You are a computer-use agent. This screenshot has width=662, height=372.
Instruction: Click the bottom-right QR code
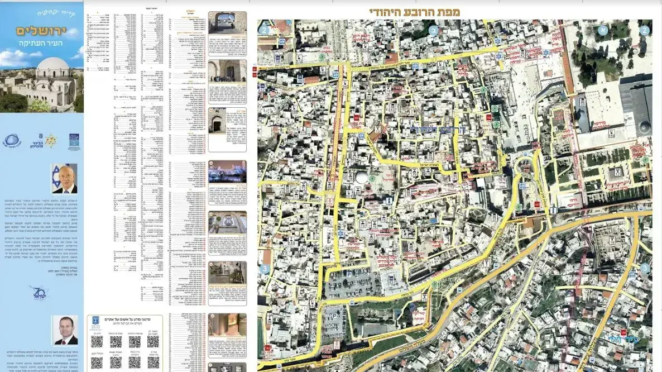(153, 363)
